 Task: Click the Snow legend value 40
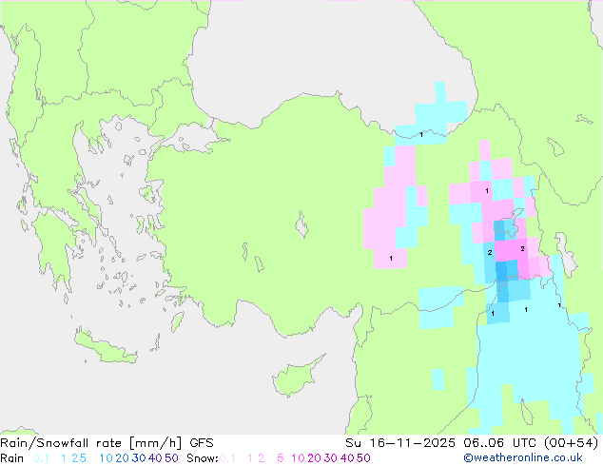pyautogui.click(x=347, y=458)
